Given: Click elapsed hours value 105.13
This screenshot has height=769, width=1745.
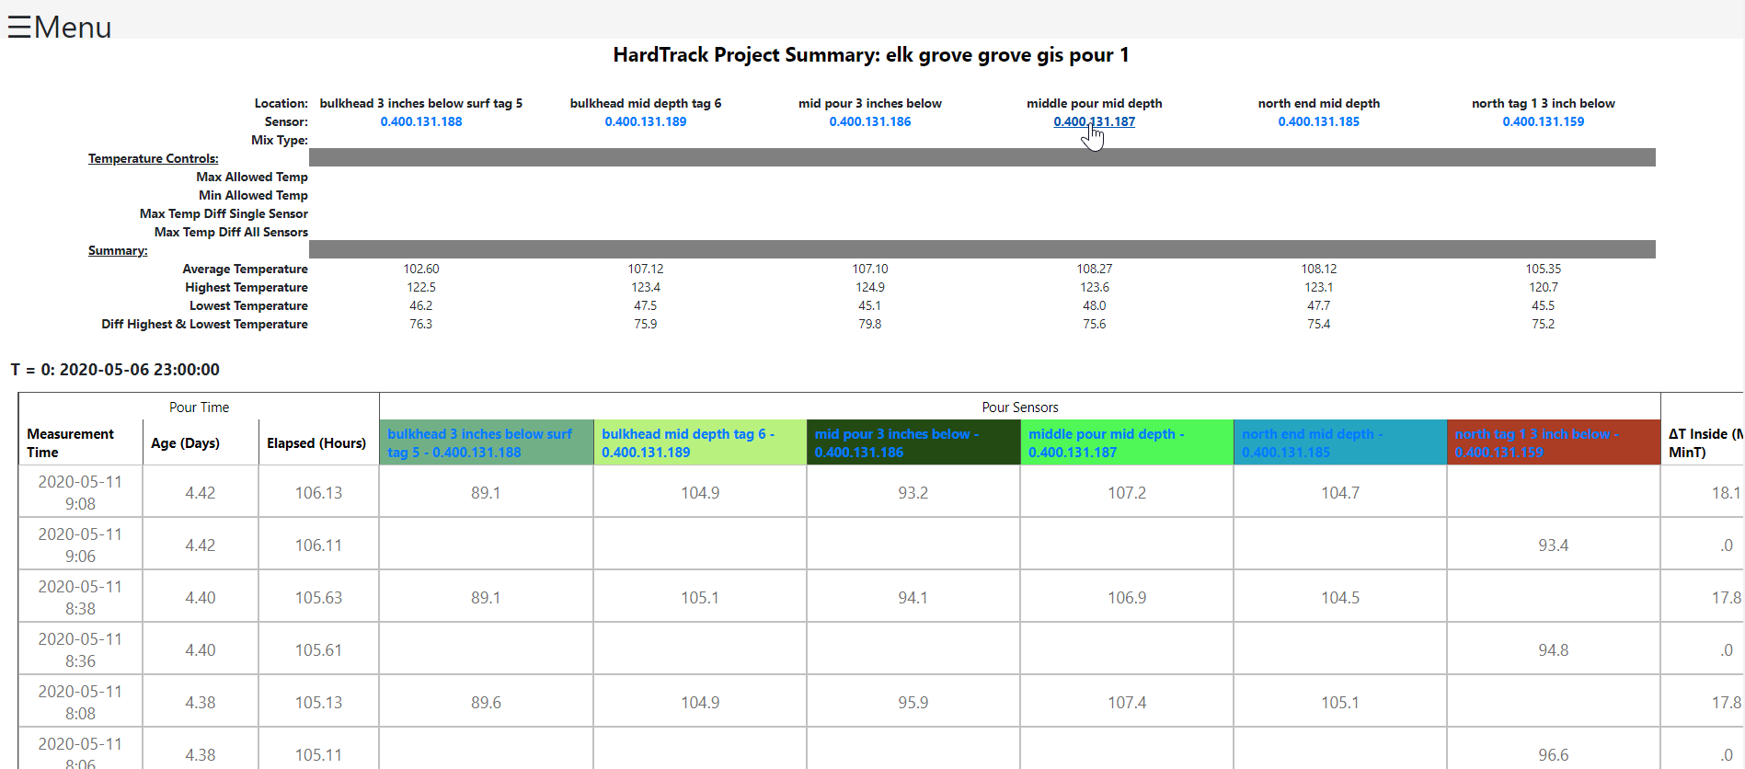Looking at the screenshot, I should [x=318, y=703].
